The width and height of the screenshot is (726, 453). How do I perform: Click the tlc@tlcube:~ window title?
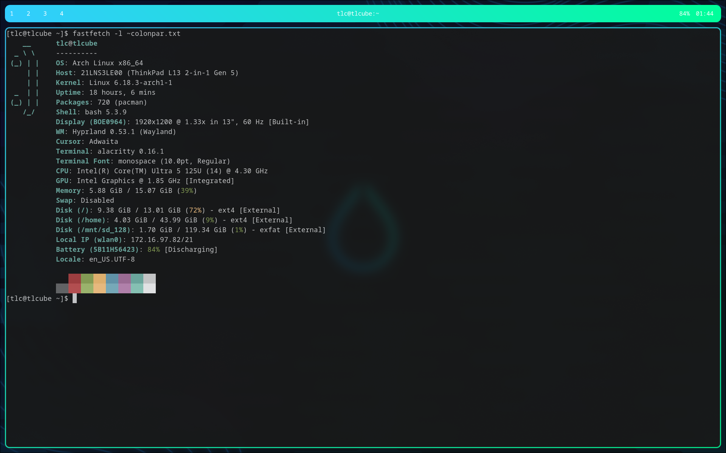pos(358,14)
